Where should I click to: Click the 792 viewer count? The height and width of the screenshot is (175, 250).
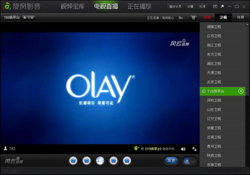click(12, 149)
